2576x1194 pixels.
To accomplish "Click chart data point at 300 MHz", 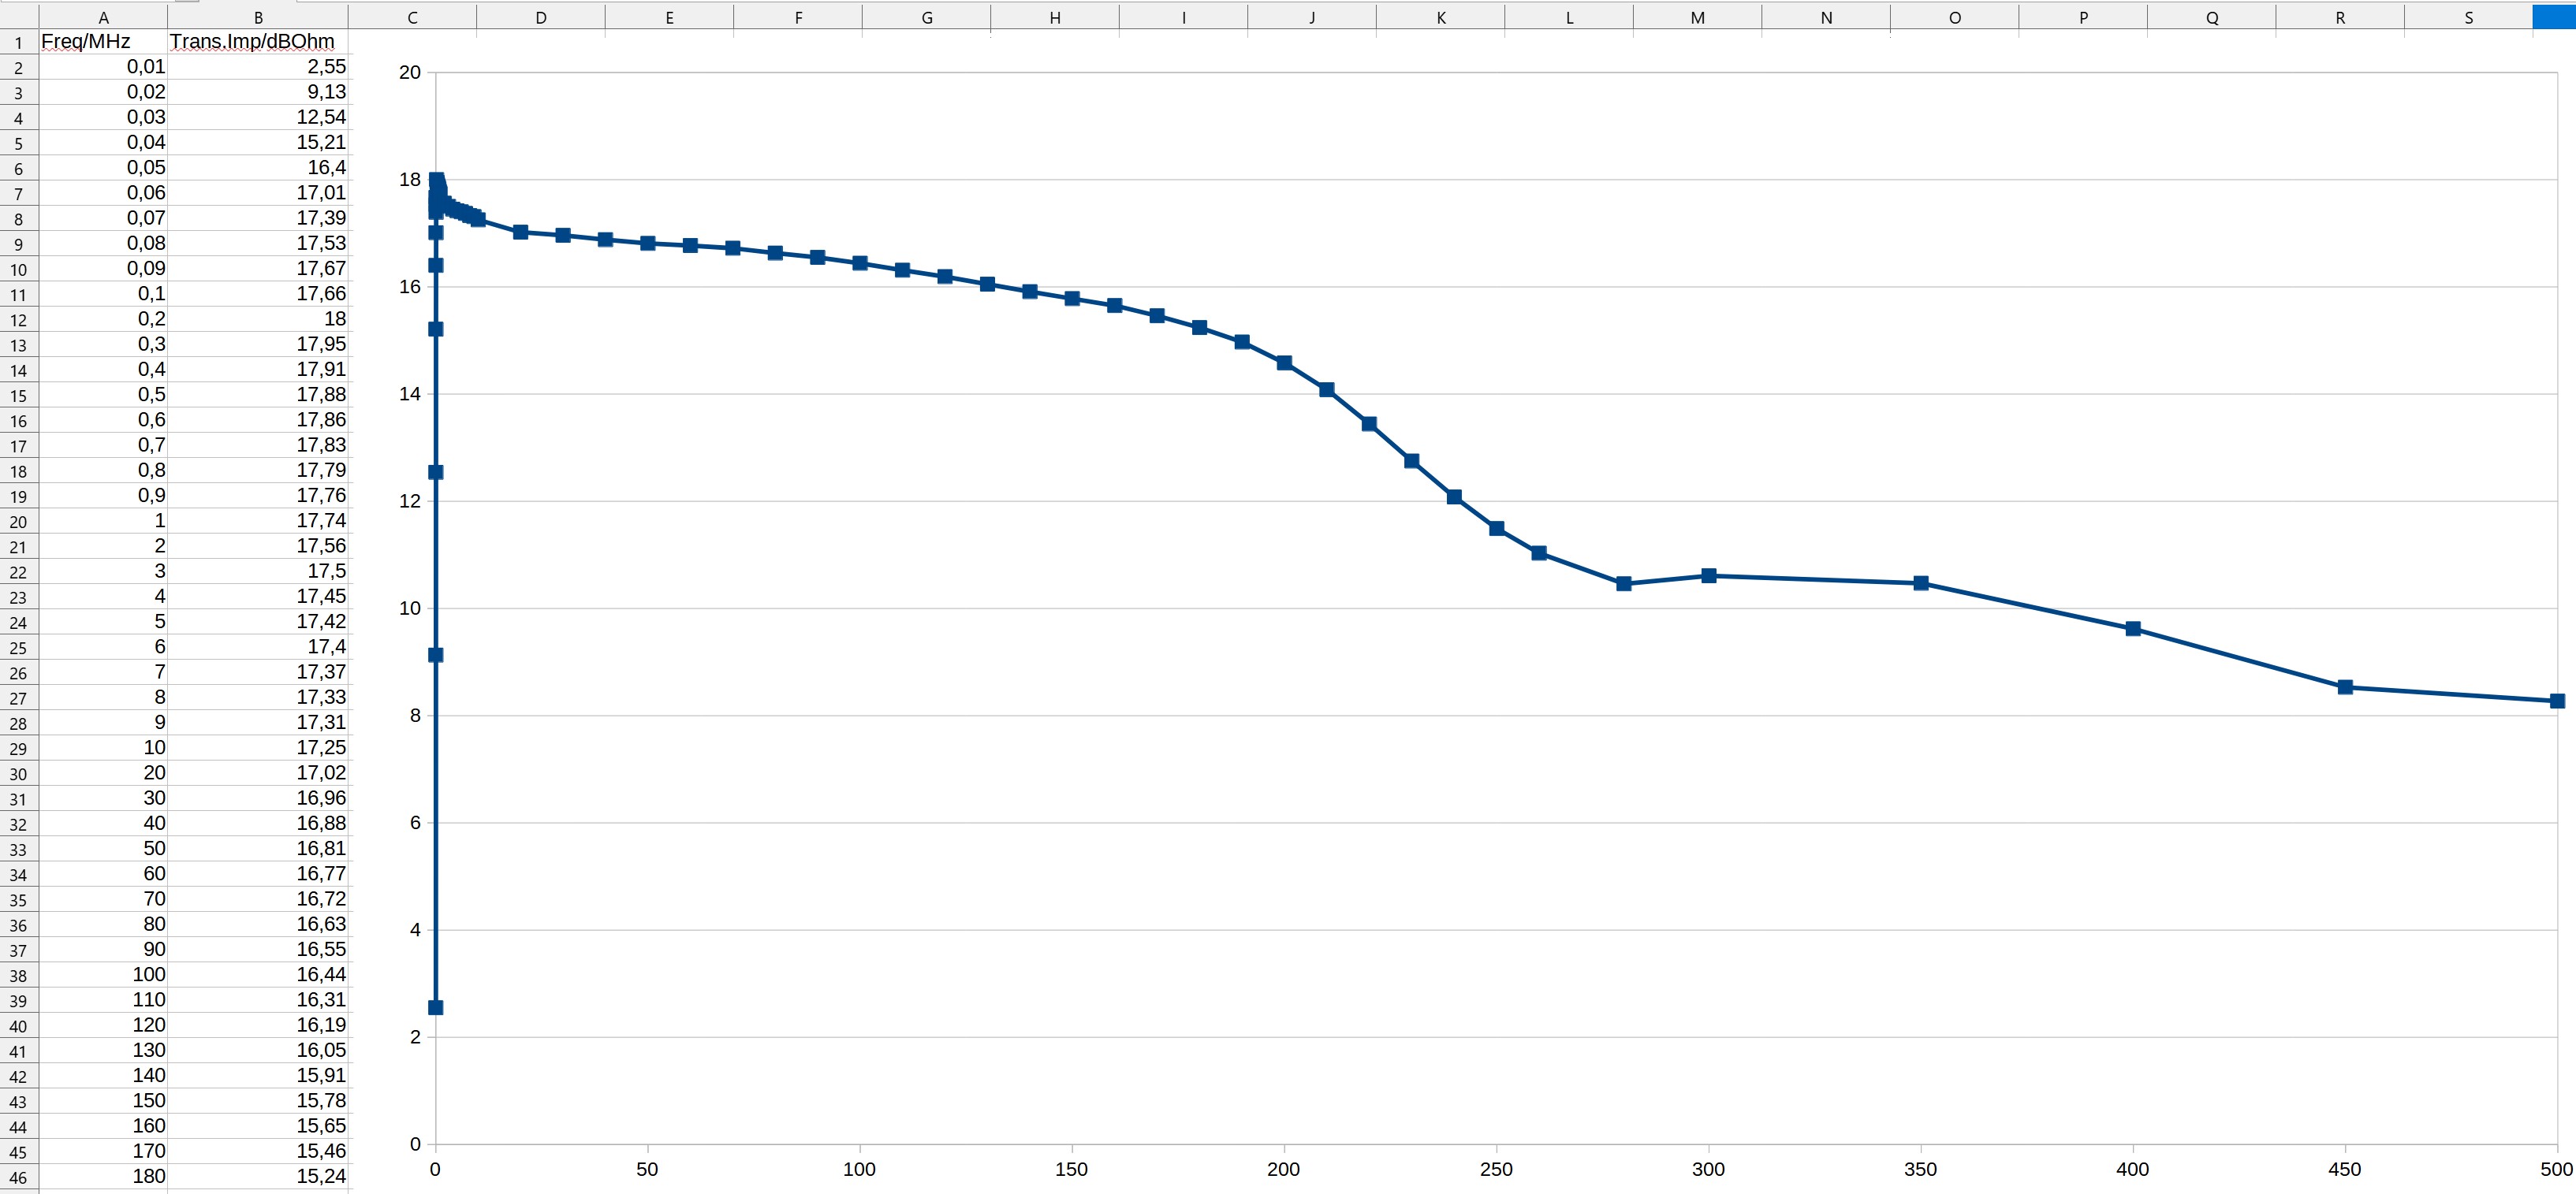I will click(x=1709, y=575).
